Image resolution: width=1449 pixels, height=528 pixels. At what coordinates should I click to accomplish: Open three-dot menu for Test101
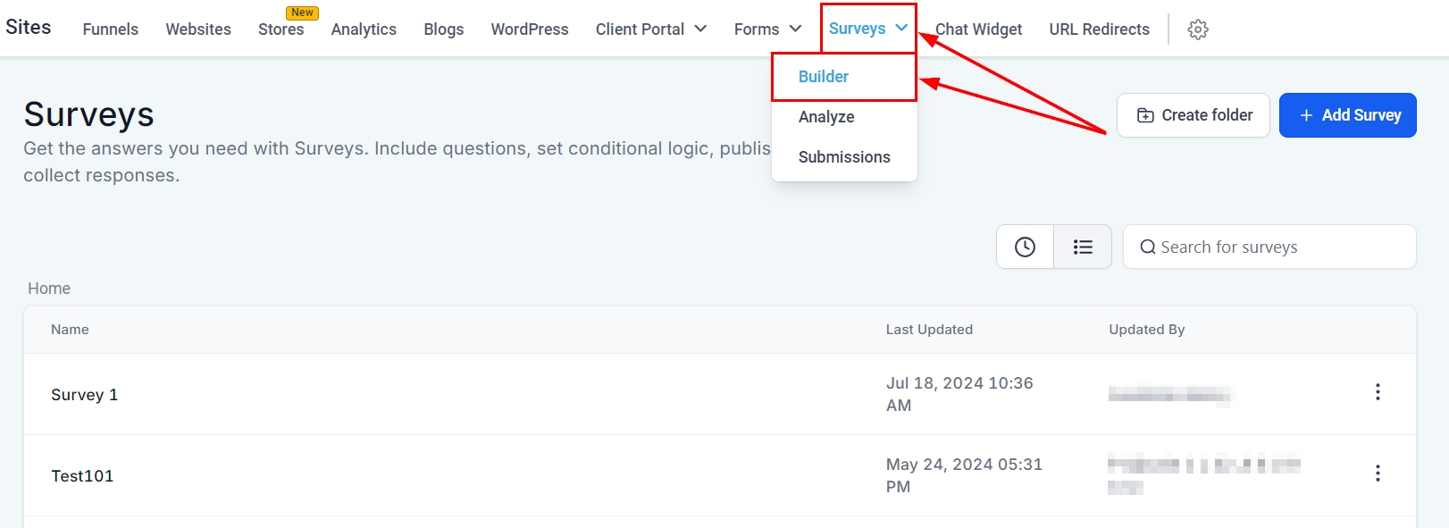click(1378, 474)
